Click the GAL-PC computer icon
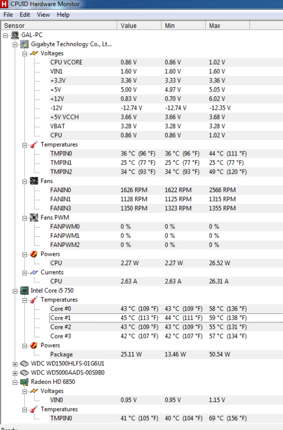 pyautogui.click(x=15, y=35)
